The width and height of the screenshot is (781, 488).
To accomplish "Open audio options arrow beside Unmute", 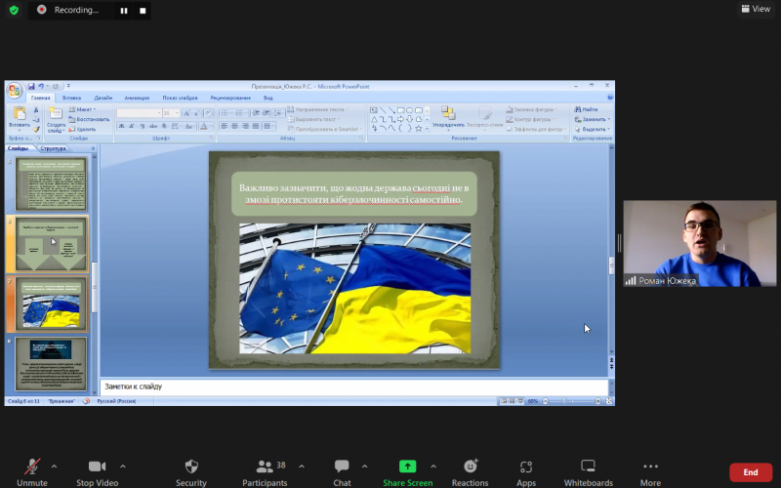I will click(x=54, y=467).
